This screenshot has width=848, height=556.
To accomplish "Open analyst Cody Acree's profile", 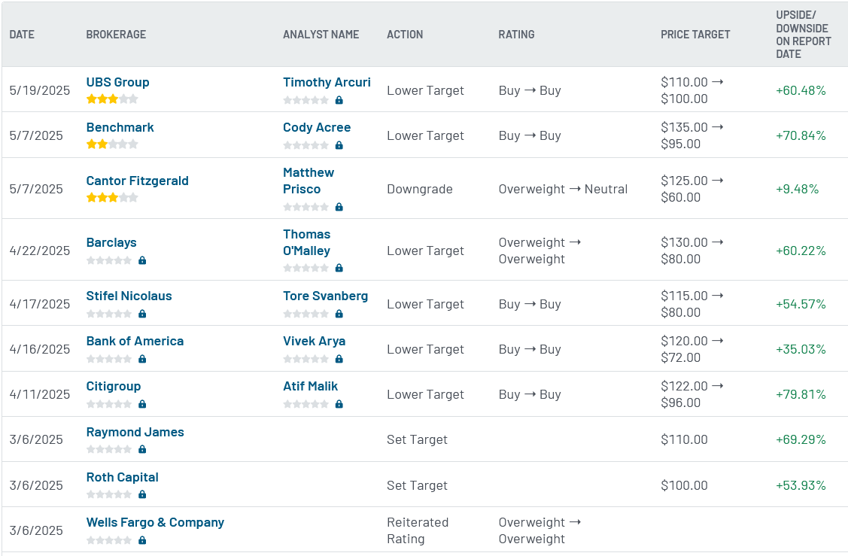I will click(317, 127).
